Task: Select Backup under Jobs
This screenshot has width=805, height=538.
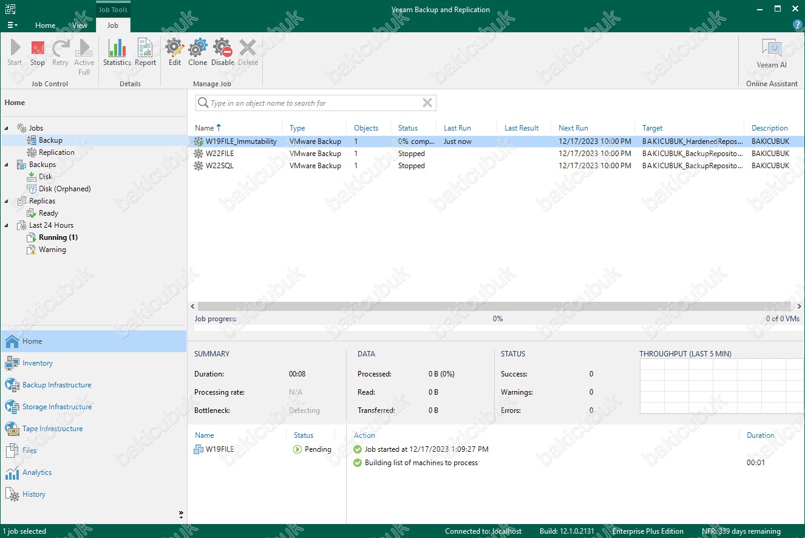Action: pos(50,140)
